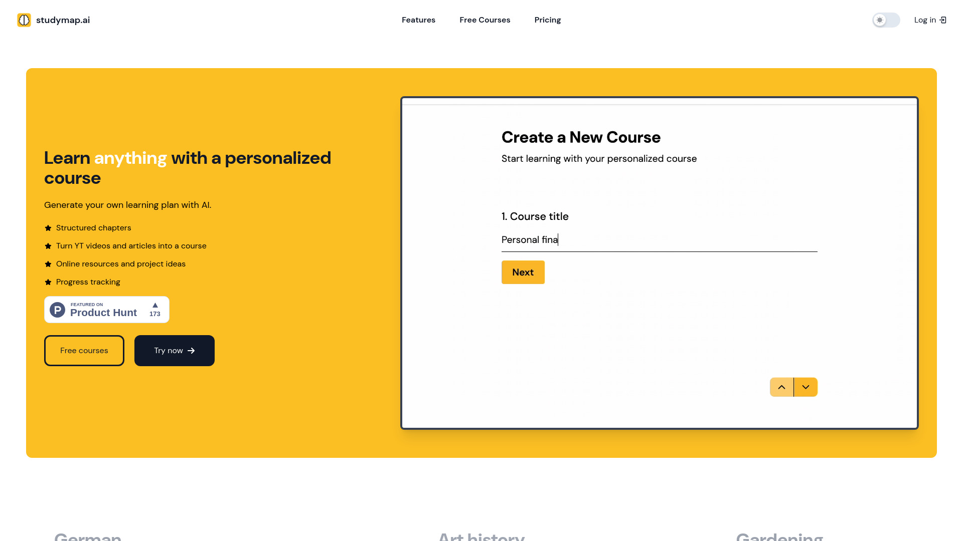Click the Next button
Screen dimensions: 963x541
(523, 272)
